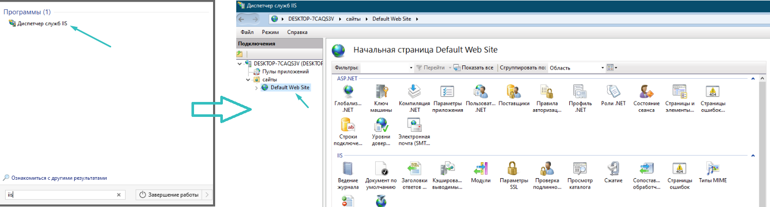Open Правила авторизации feature
The width and height of the screenshot is (770, 207).
547,99
